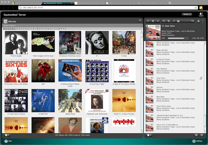
Task: Select 'Venus H.B. (Turkish March)' in the playlist
Action: click(x=175, y=127)
